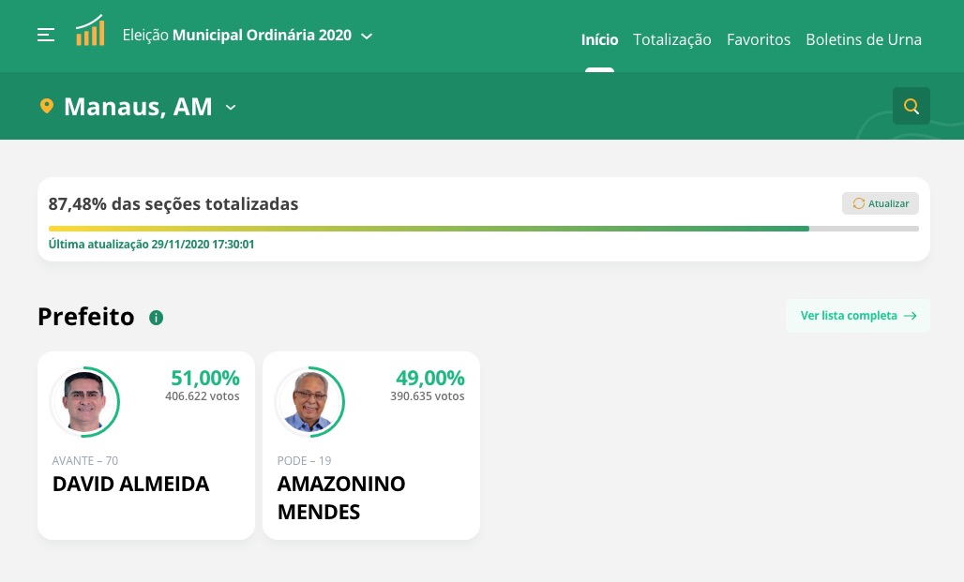
Task: Open Ver lista completa for all candidates
Action: 849,316
